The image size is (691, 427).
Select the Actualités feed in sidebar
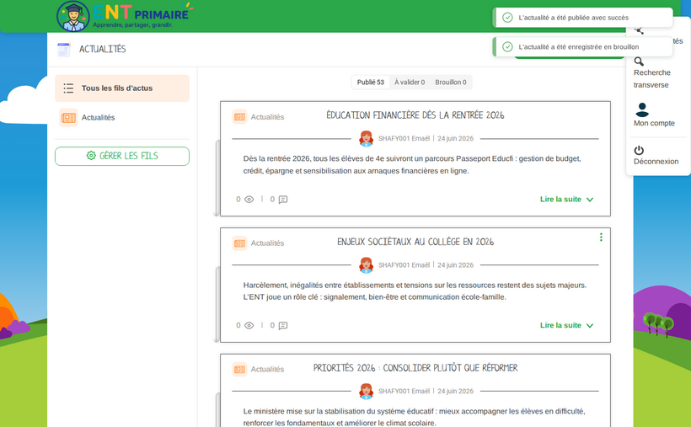click(122, 118)
